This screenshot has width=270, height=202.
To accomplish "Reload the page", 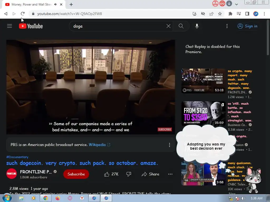I will point(23,14).
